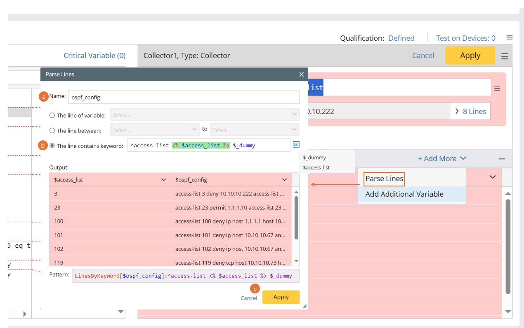Viewport: 524px width, 328px height.
Task: Click Collector1, Type: Collector title
Action: pos(186,56)
